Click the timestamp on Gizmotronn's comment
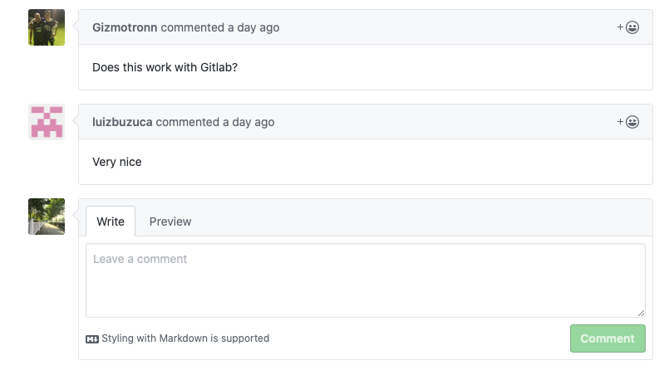Viewport: 664px width, 370px height. coord(253,27)
